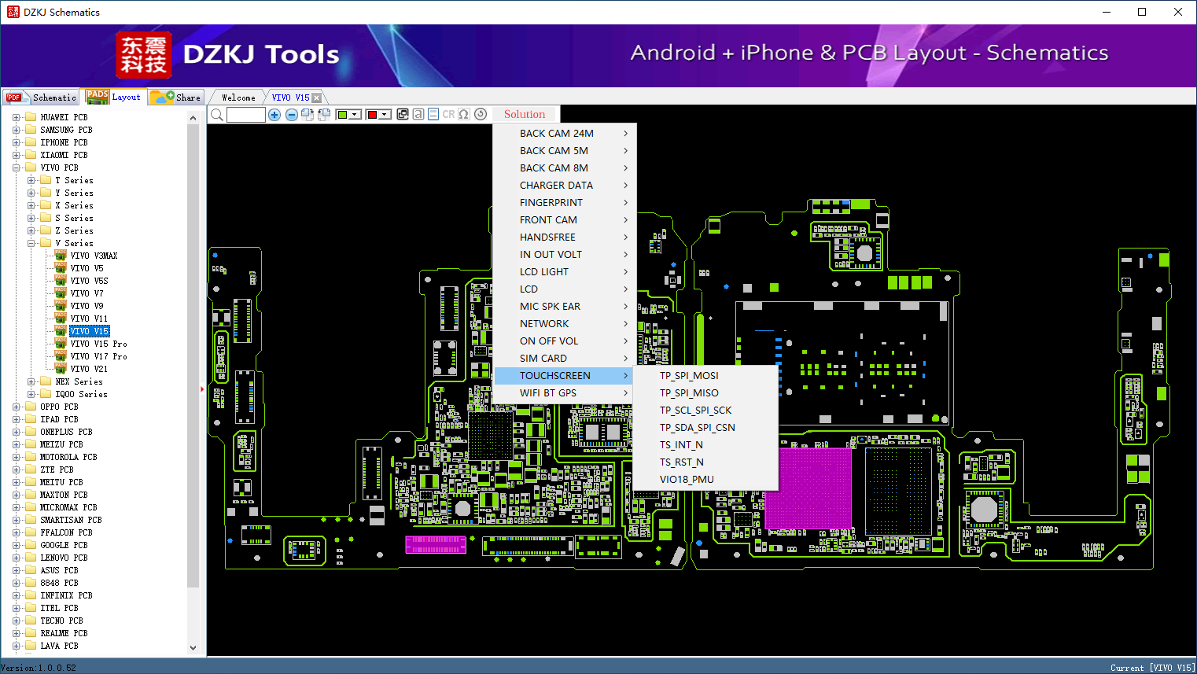Expand the IQOO Series tree node
Viewport: 1197px width, 674px height.
[31, 394]
